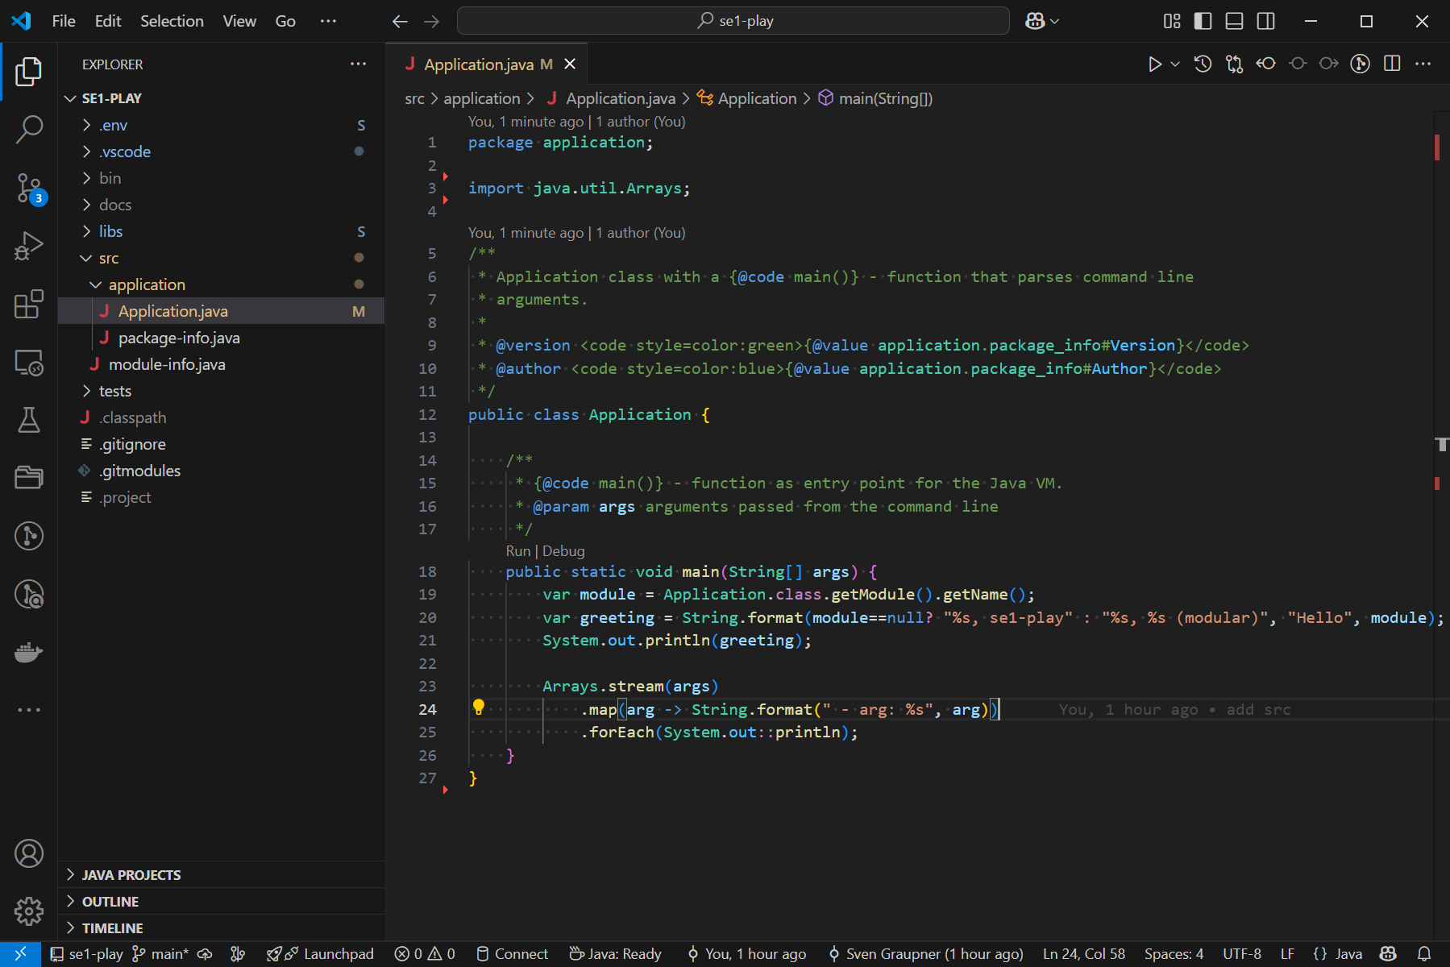Image resolution: width=1450 pixels, height=967 pixels.
Task: Click the Run code lens above main
Action: 517,551
